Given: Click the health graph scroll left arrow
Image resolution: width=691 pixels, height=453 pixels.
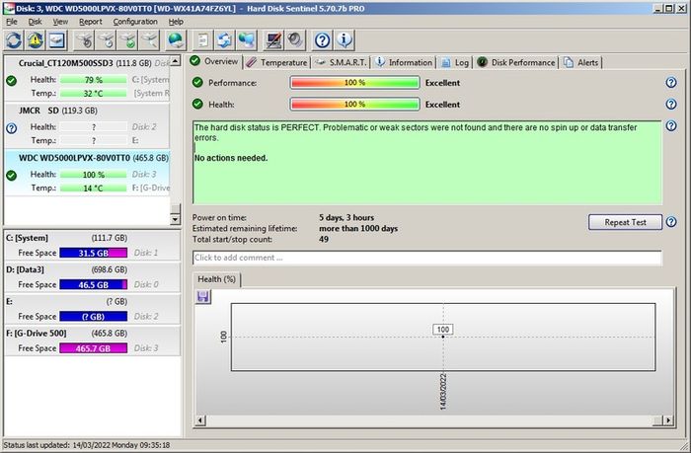Looking at the screenshot, I should [200, 420].
